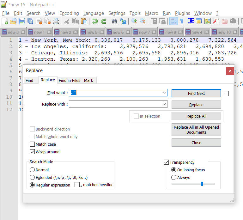Click the Save All toolbar icon
This screenshot has width=243, height=220.
(x=30, y=21)
